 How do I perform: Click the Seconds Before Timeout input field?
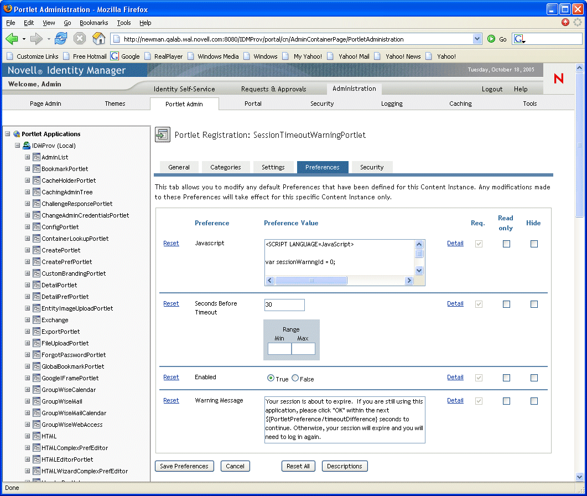click(x=284, y=304)
